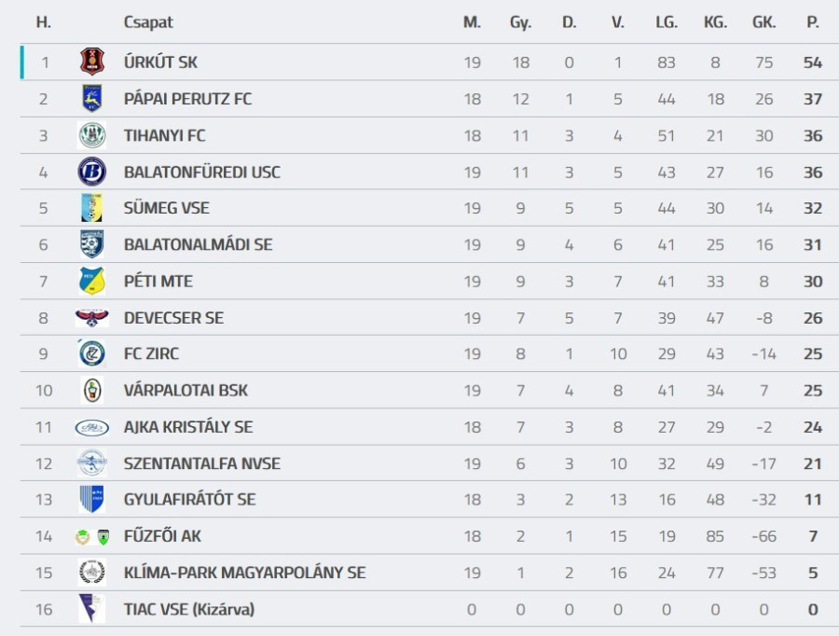Click the Balatonalmádi SE crest
The width and height of the screenshot is (839, 636).
click(x=92, y=244)
